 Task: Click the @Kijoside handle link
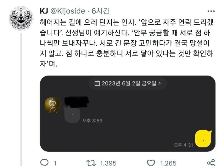coord(68,11)
